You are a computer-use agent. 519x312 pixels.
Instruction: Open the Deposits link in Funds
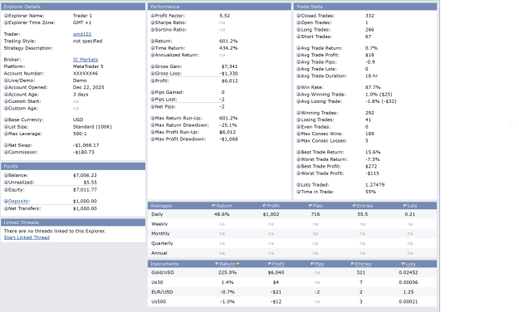tap(18, 201)
